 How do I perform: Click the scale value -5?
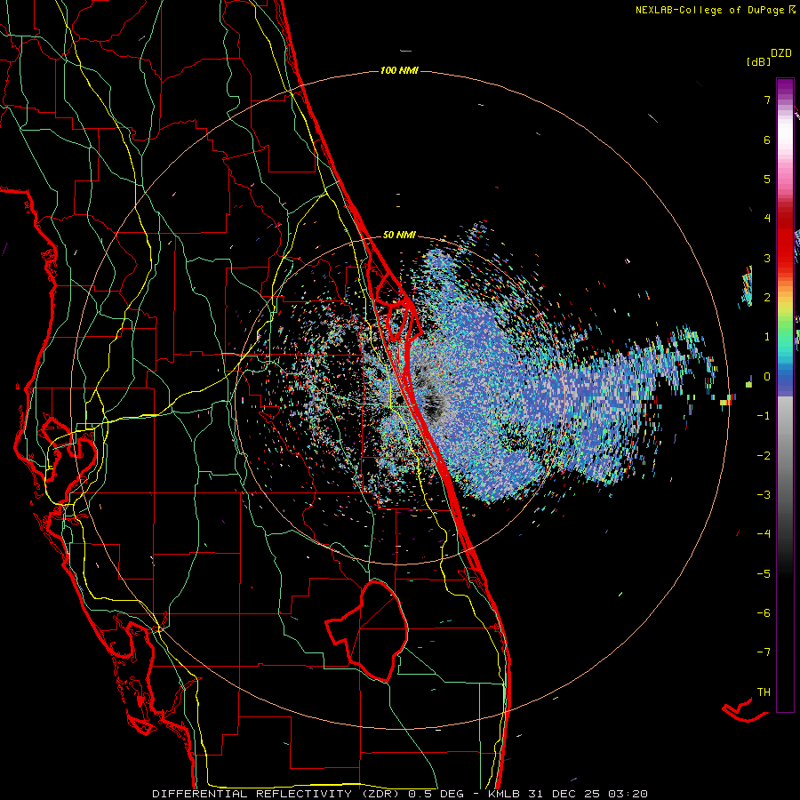[x=764, y=574]
